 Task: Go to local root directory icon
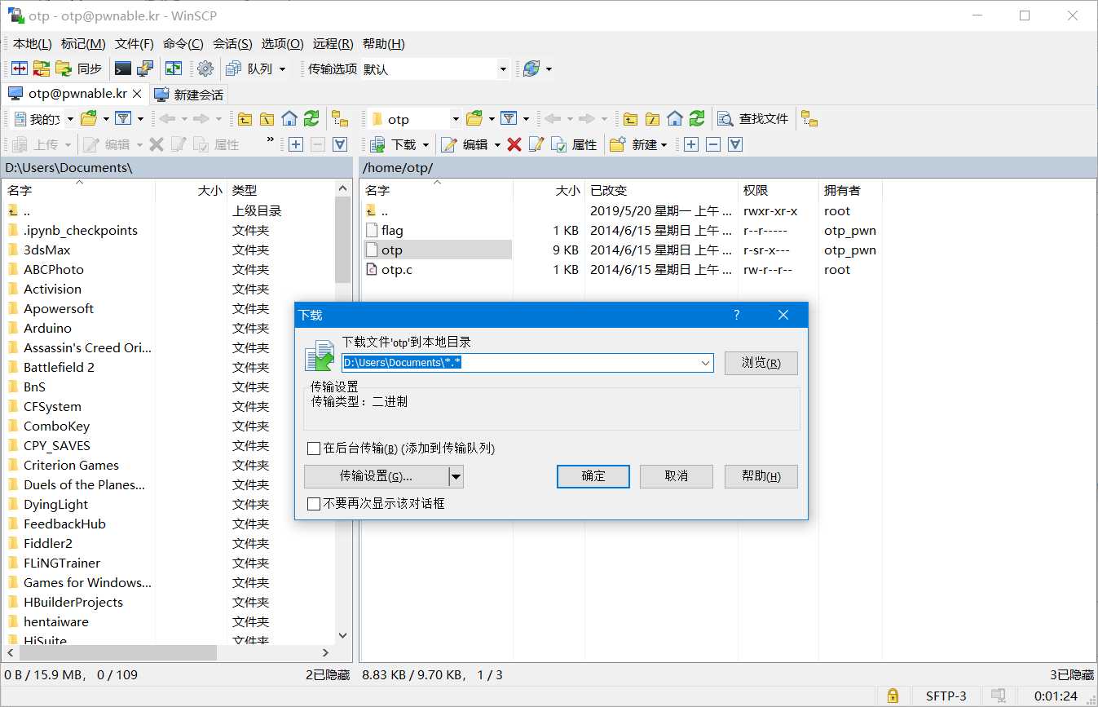pyautogui.click(x=267, y=119)
